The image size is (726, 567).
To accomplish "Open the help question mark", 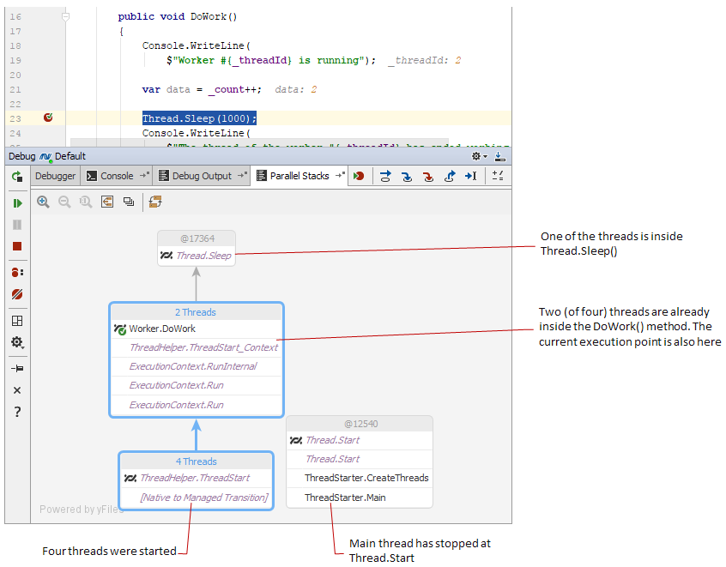I will (x=17, y=413).
